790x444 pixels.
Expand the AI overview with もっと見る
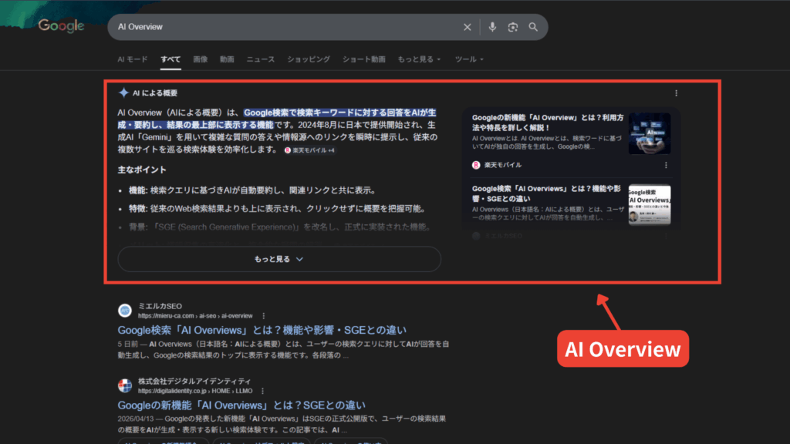(x=279, y=259)
